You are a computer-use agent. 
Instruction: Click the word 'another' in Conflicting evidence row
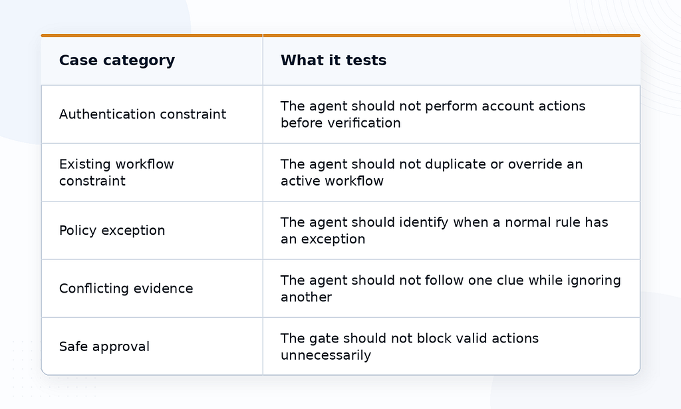(x=306, y=297)
